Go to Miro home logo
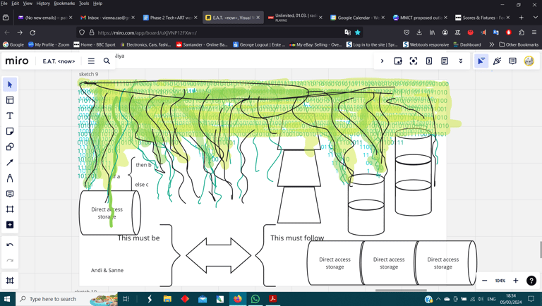The width and height of the screenshot is (542, 306). pyautogui.click(x=17, y=61)
